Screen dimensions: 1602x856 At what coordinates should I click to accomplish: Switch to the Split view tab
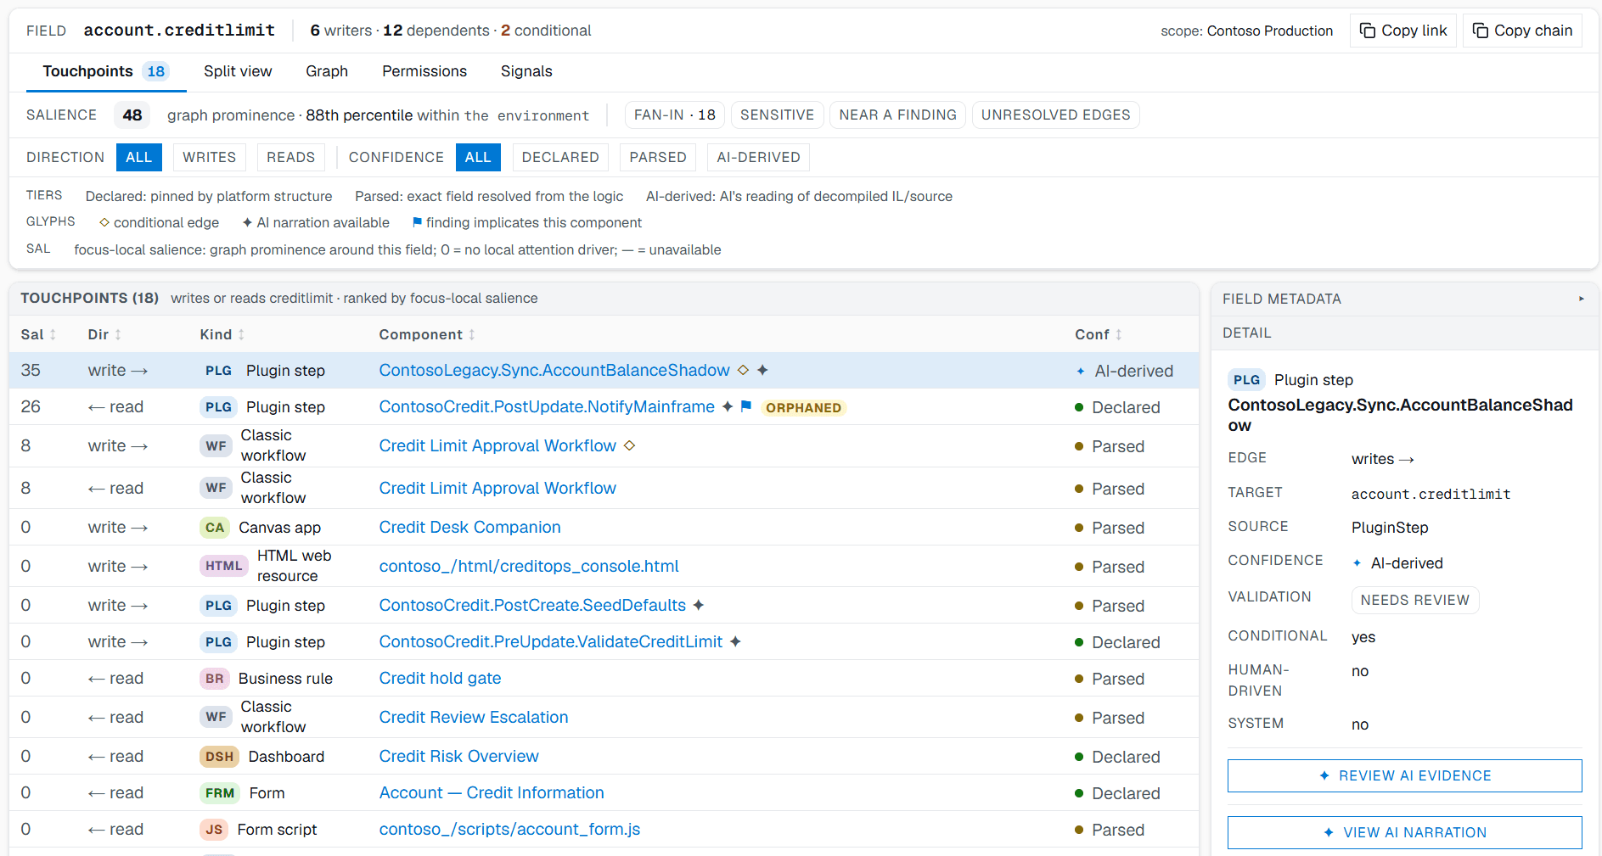(x=238, y=71)
